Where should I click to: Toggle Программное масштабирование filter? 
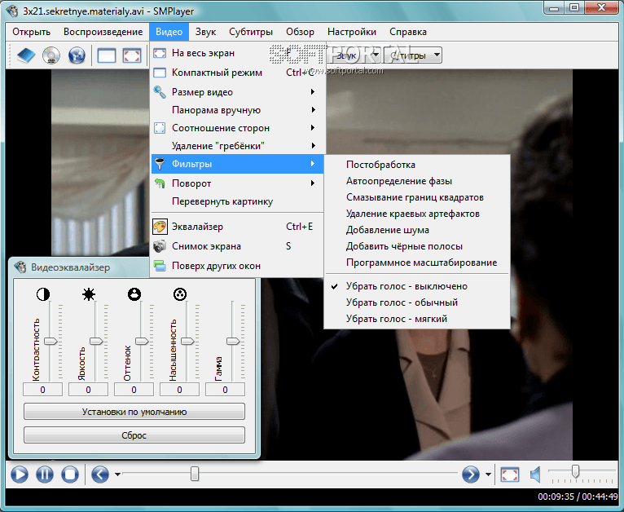click(x=417, y=263)
